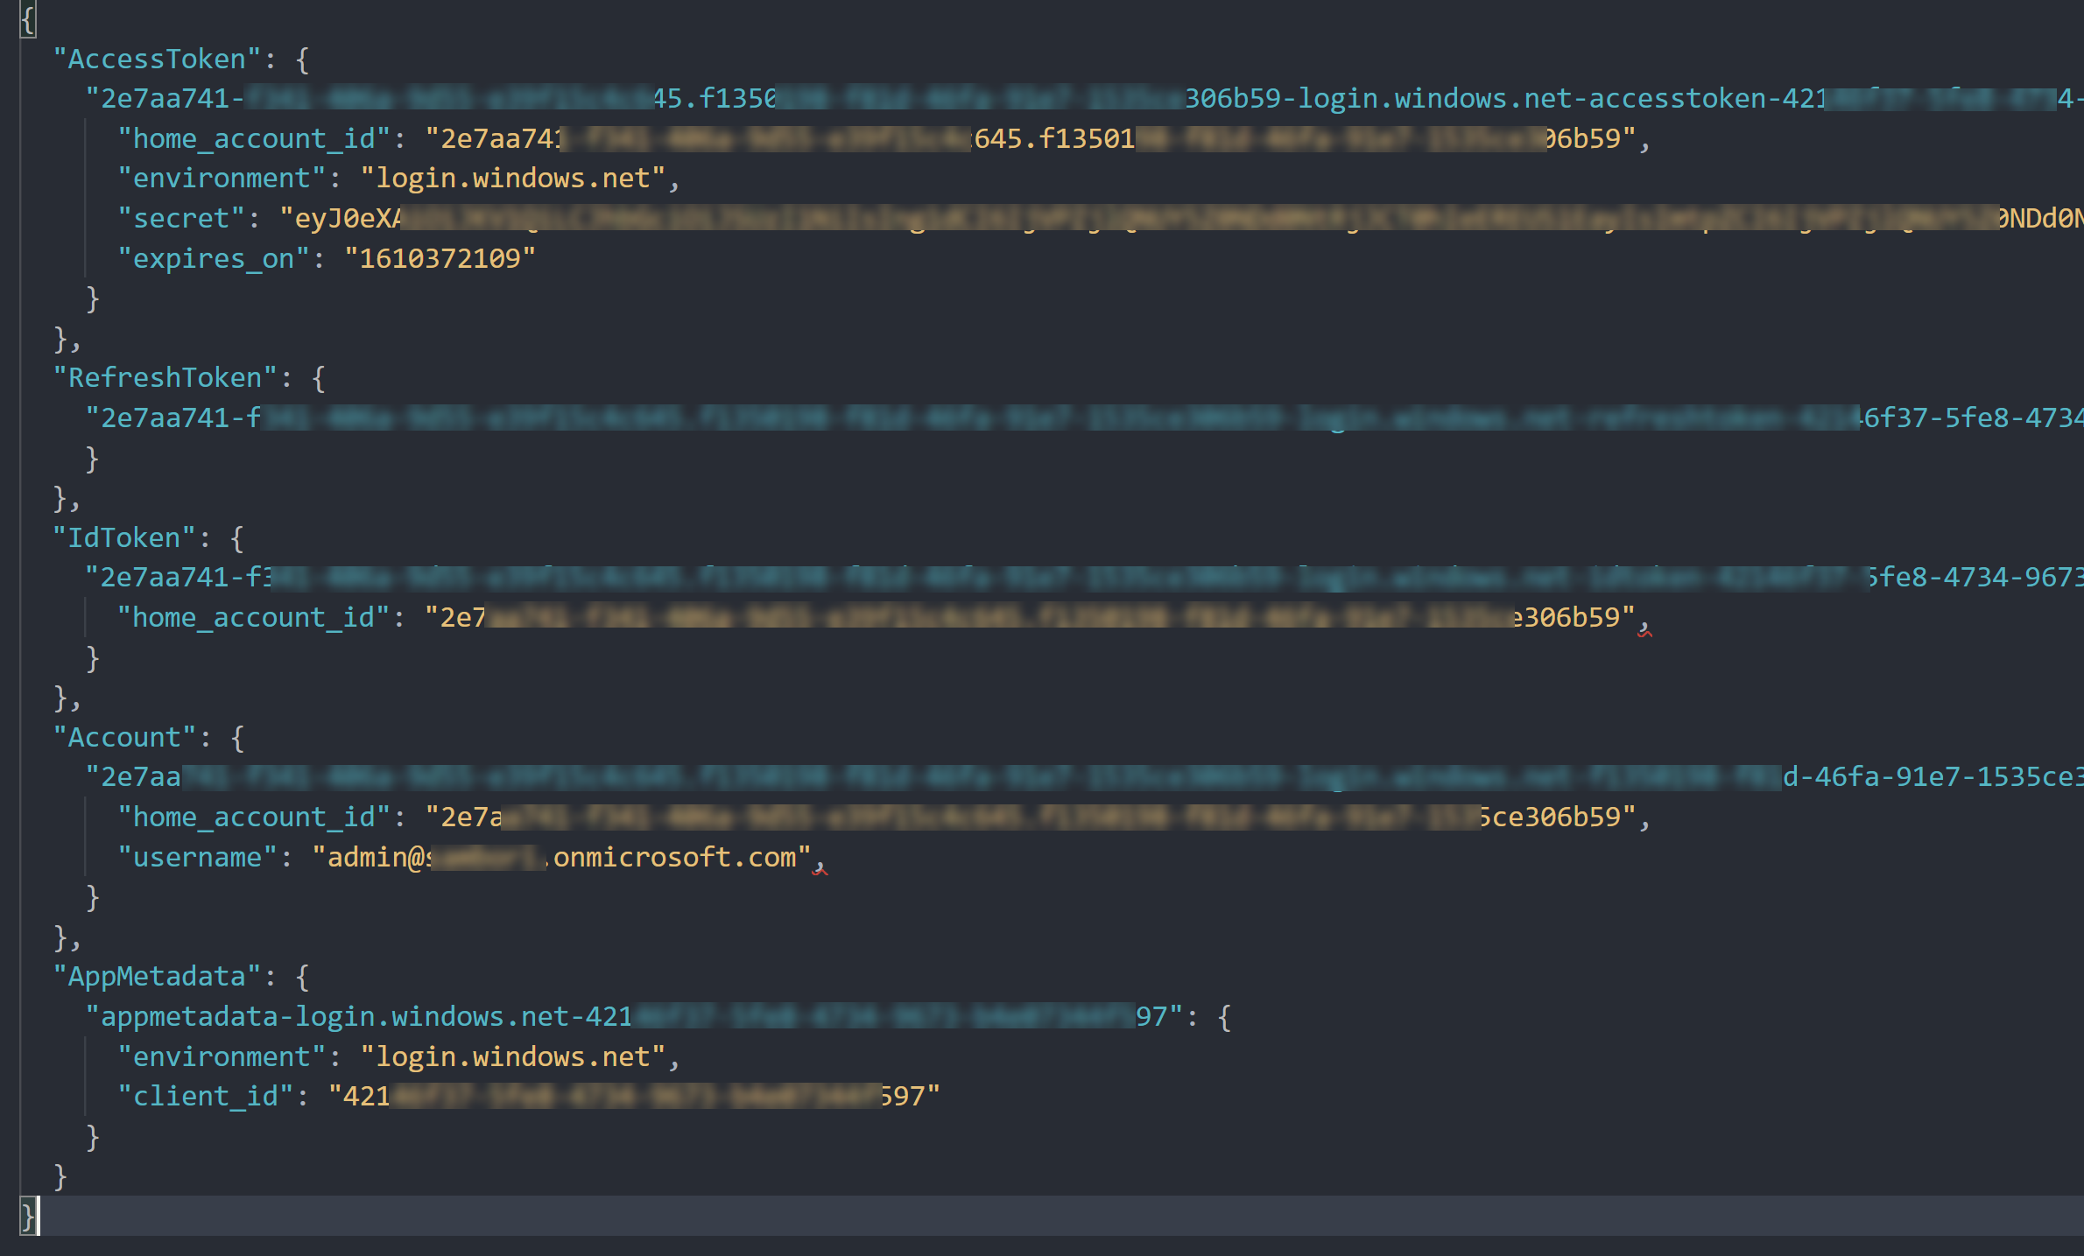This screenshot has height=1256, width=2084.
Task: Click the "AccessToken" key
Action: click(158, 60)
